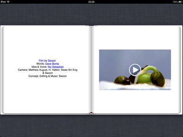Viewport: 183px width, 137px height.
Task: Tap the 75% battery percentage text
Action: tap(175, 2)
